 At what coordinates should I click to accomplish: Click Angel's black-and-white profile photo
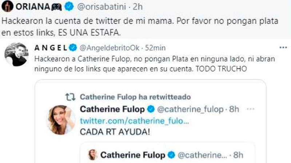click(x=16, y=56)
